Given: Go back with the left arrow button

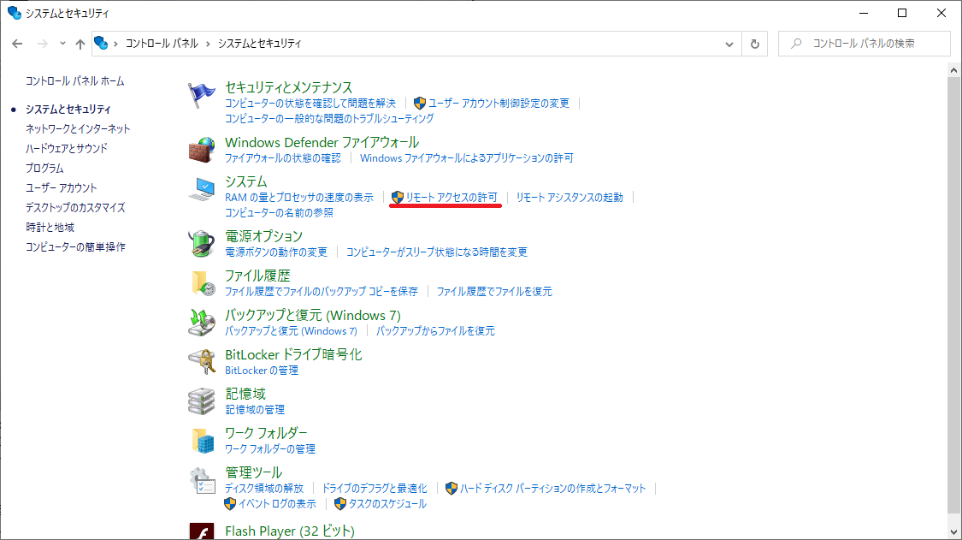Looking at the screenshot, I should [17, 44].
